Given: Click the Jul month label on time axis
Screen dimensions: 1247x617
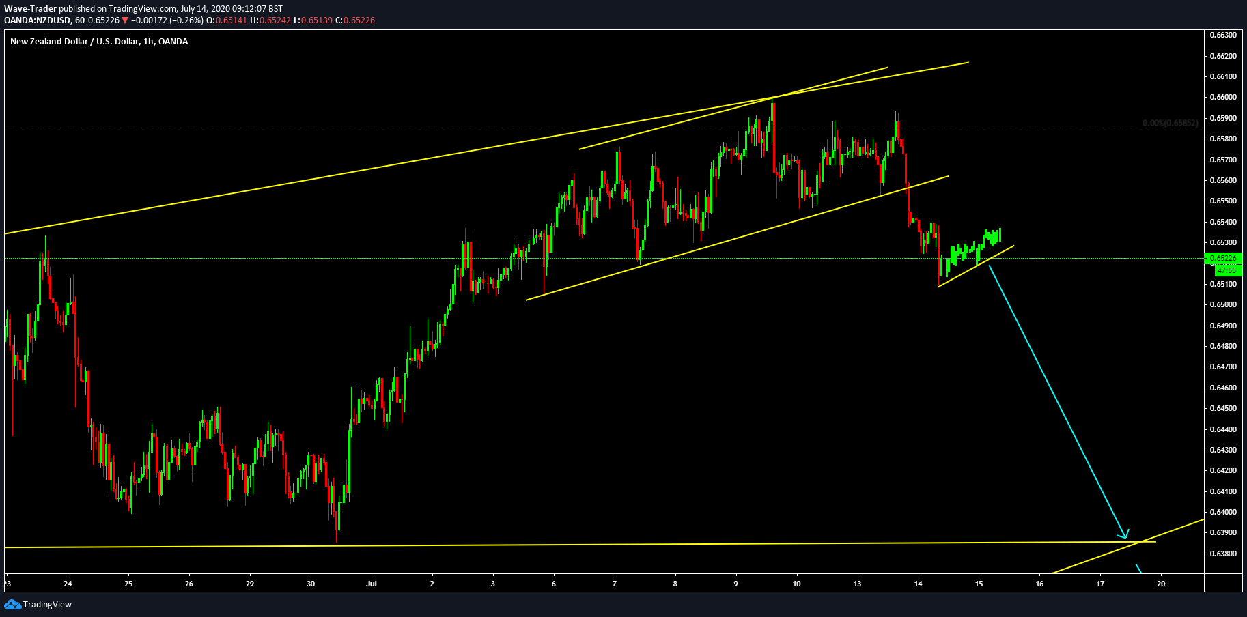Looking at the screenshot, I should click(x=372, y=584).
